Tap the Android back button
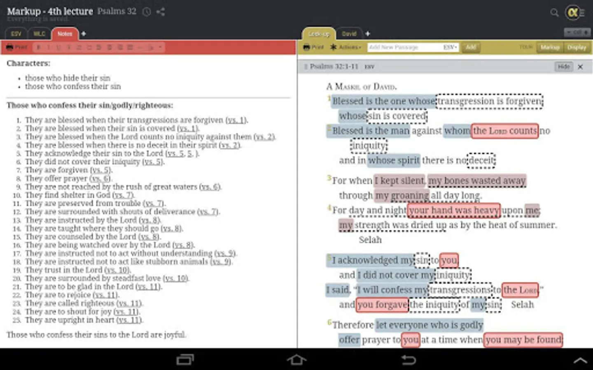 (408, 360)
